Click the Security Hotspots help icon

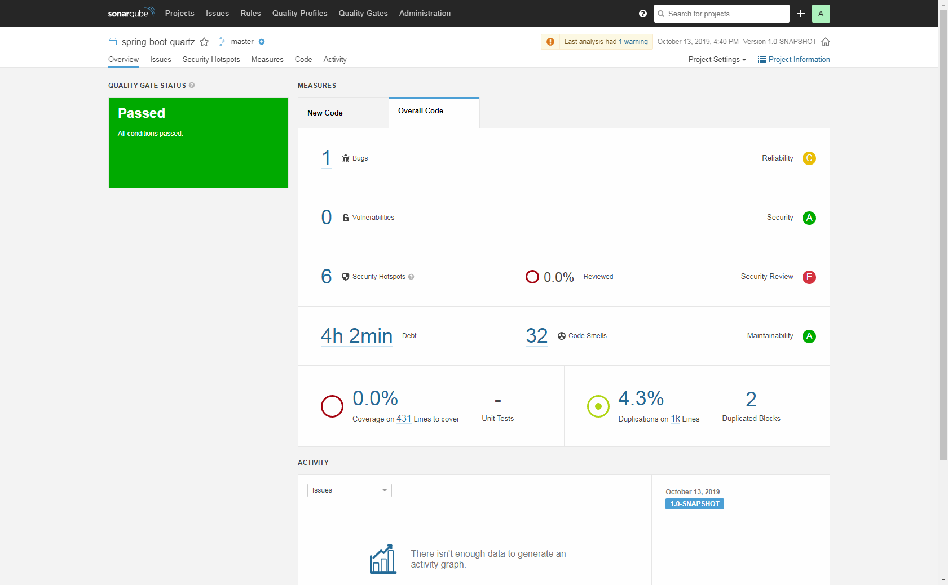click(411, 277)
